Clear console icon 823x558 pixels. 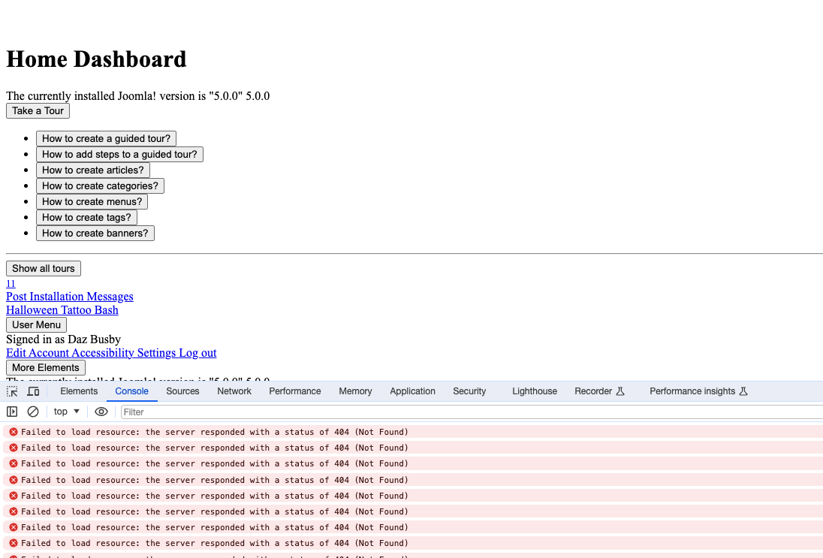(33, 412)
